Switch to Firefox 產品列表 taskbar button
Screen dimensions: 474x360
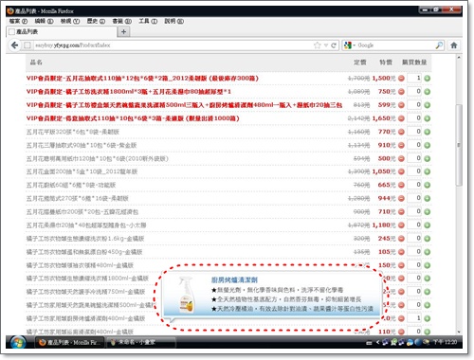coord(69,342)
